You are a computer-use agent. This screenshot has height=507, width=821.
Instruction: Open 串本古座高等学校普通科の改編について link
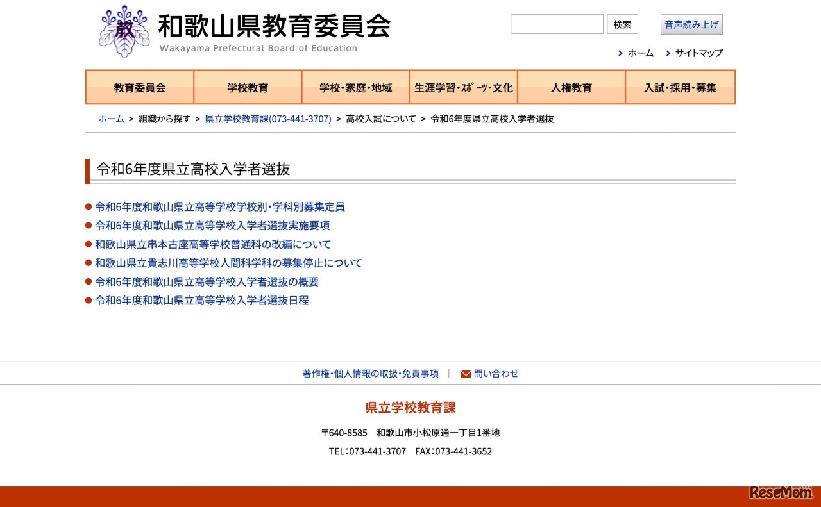click(213, 244)
